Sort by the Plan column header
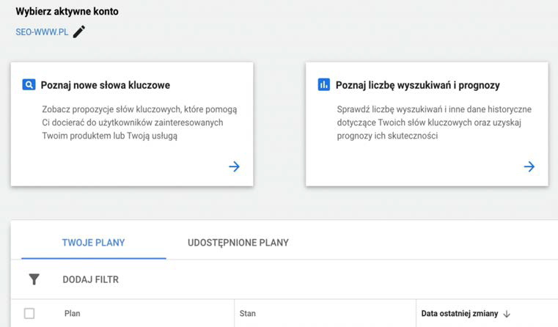This screenshot has width=558, height=327. pos(72,314)
